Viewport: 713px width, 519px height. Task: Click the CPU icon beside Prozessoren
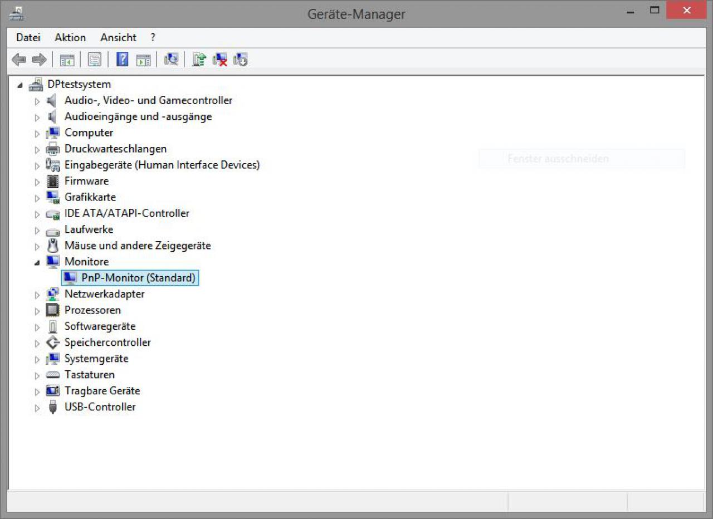[53, 310]
